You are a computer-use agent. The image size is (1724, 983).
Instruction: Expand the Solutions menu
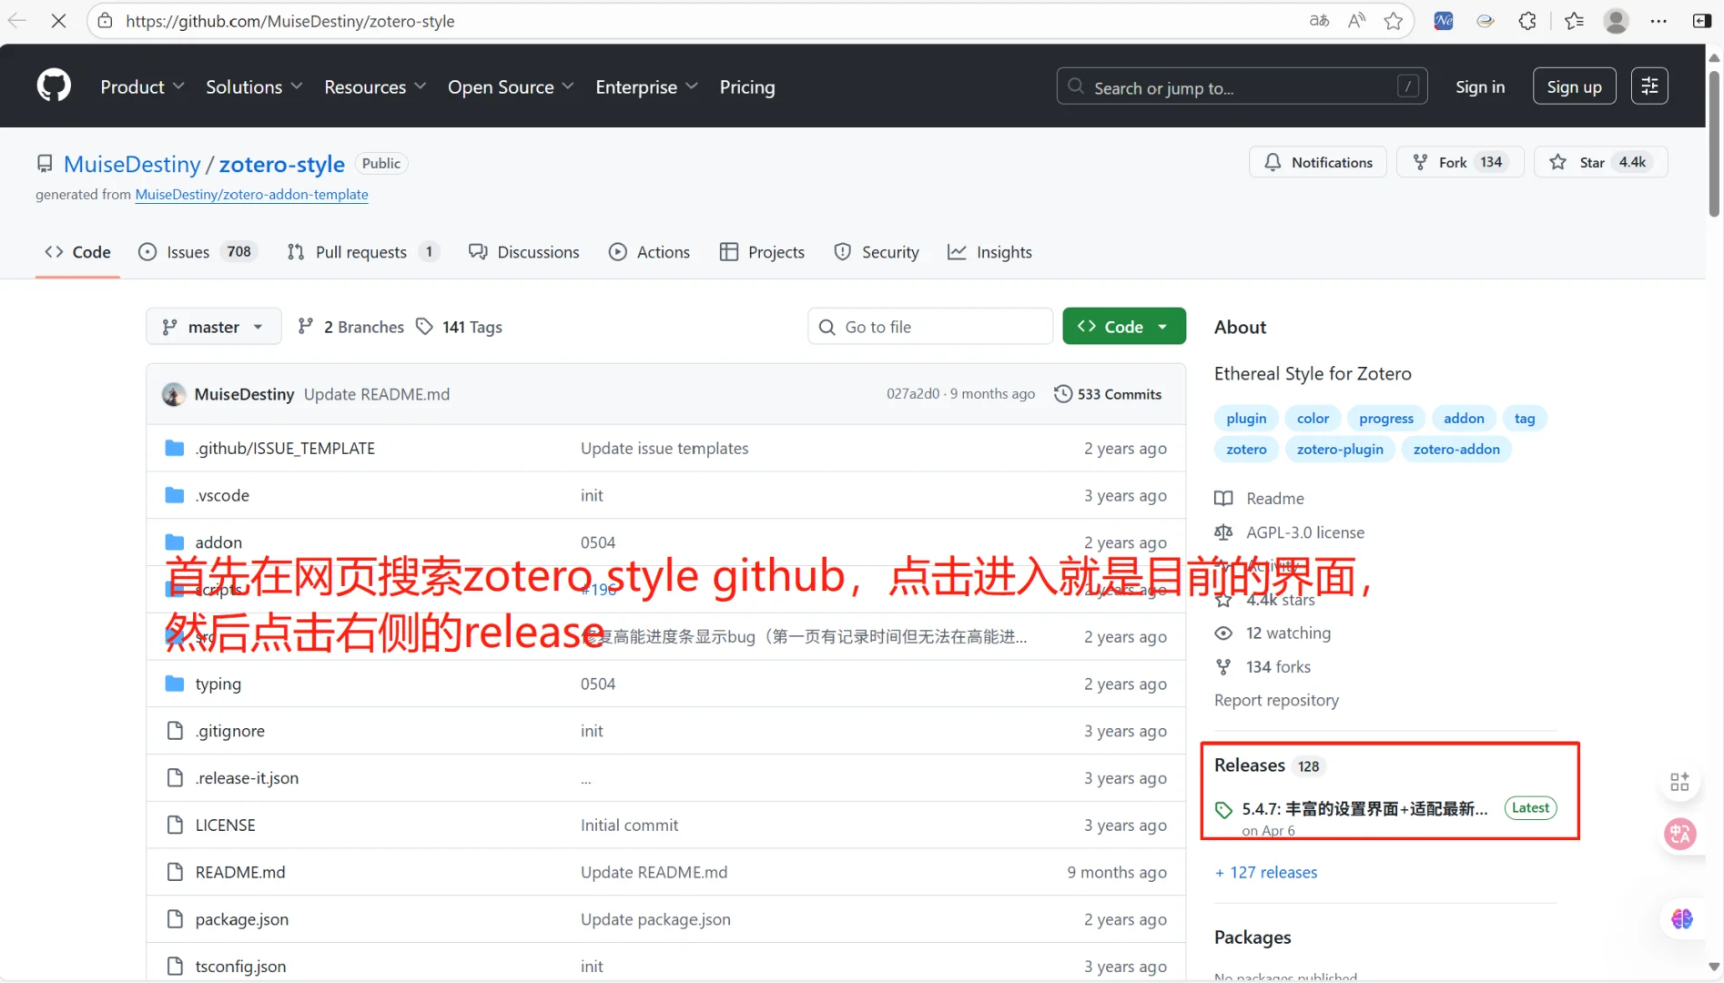(254, 86)
